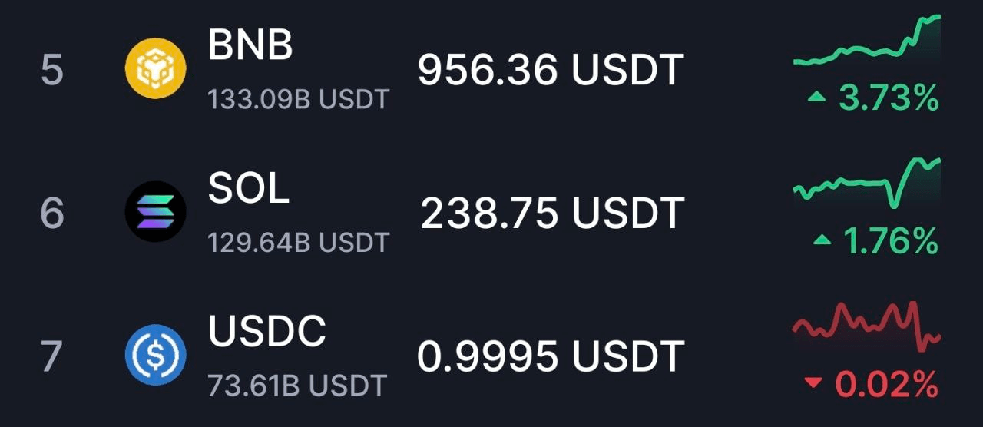Screen dimensions: 983x427
Task: Click the black Solana coin icon
Action: click(155, 211)
